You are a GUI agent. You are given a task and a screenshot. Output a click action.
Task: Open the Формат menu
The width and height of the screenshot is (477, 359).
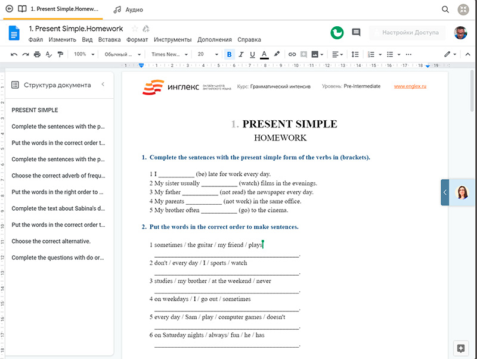(x=137, y=40)
